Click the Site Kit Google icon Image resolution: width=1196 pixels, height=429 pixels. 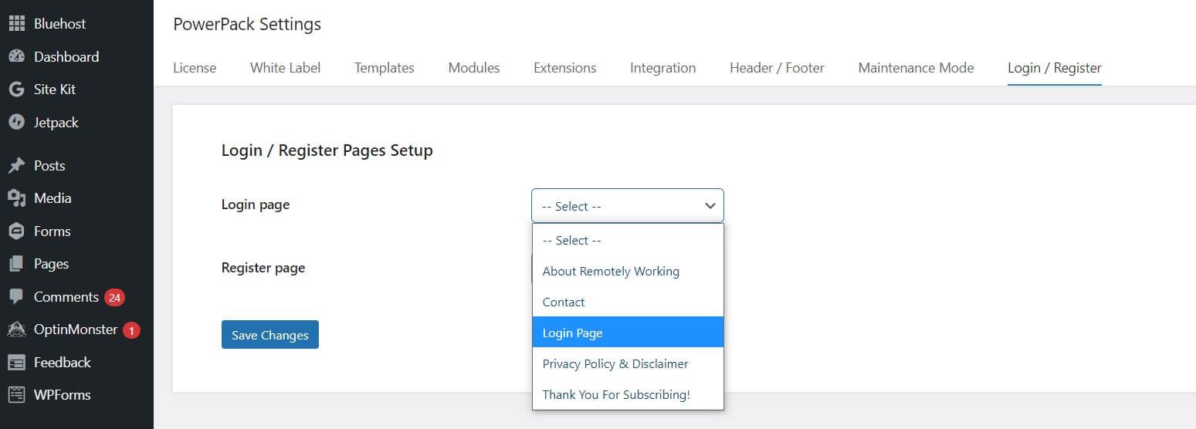pos(16,90)
